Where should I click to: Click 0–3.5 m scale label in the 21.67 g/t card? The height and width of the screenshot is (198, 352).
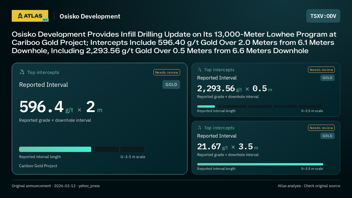[312, 169]
